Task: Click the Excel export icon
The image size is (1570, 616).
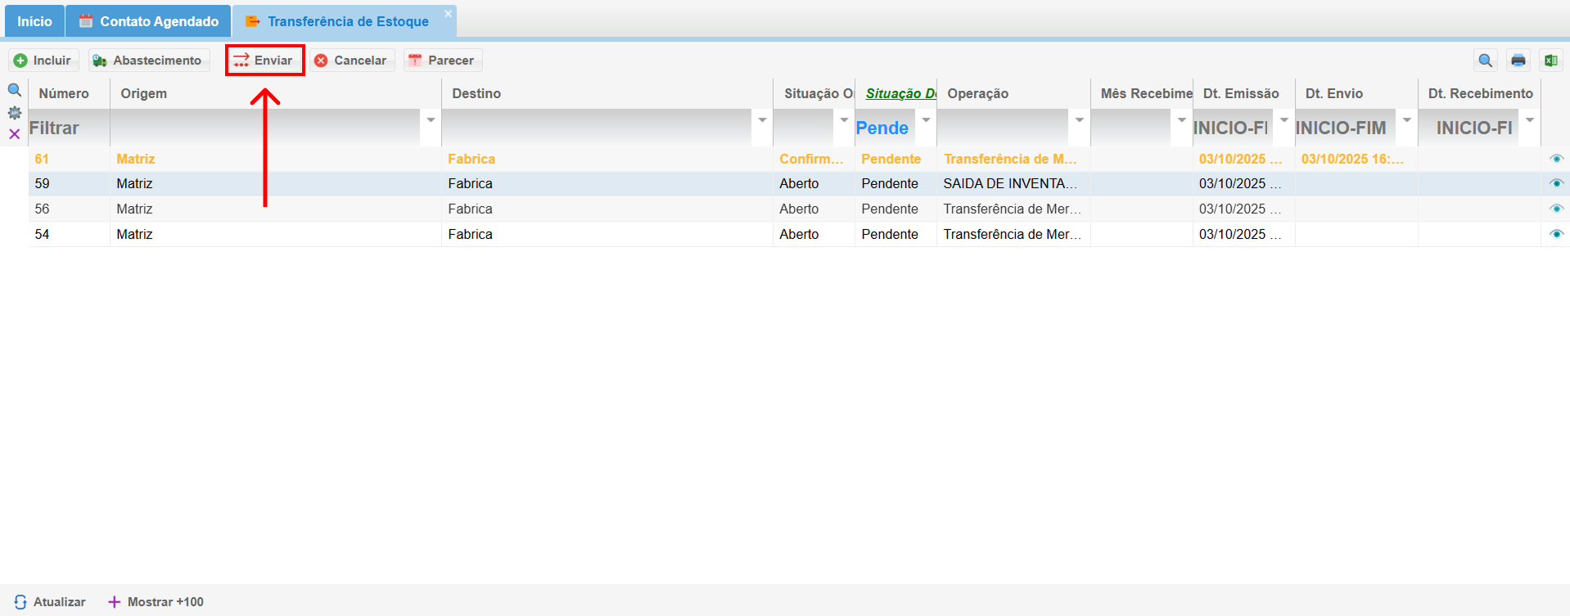Action: (x=1550, y=61)
